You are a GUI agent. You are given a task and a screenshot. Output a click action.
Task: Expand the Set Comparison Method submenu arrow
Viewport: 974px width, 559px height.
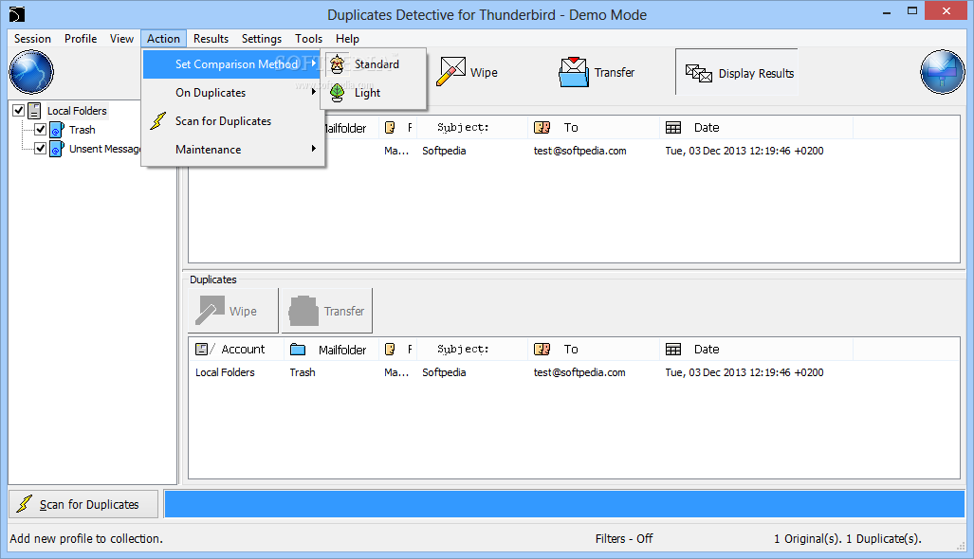click(x=314, y=63)
